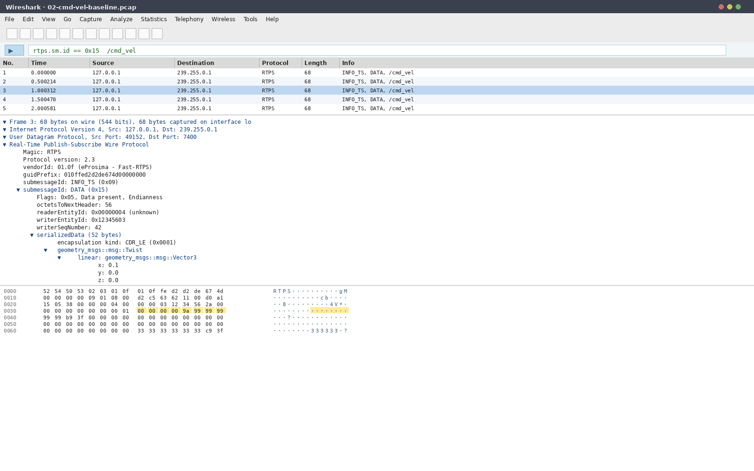Screen dimensions: 754x471
Task: Select packet 2 at time 0.500214
Action: coord(377,81)
